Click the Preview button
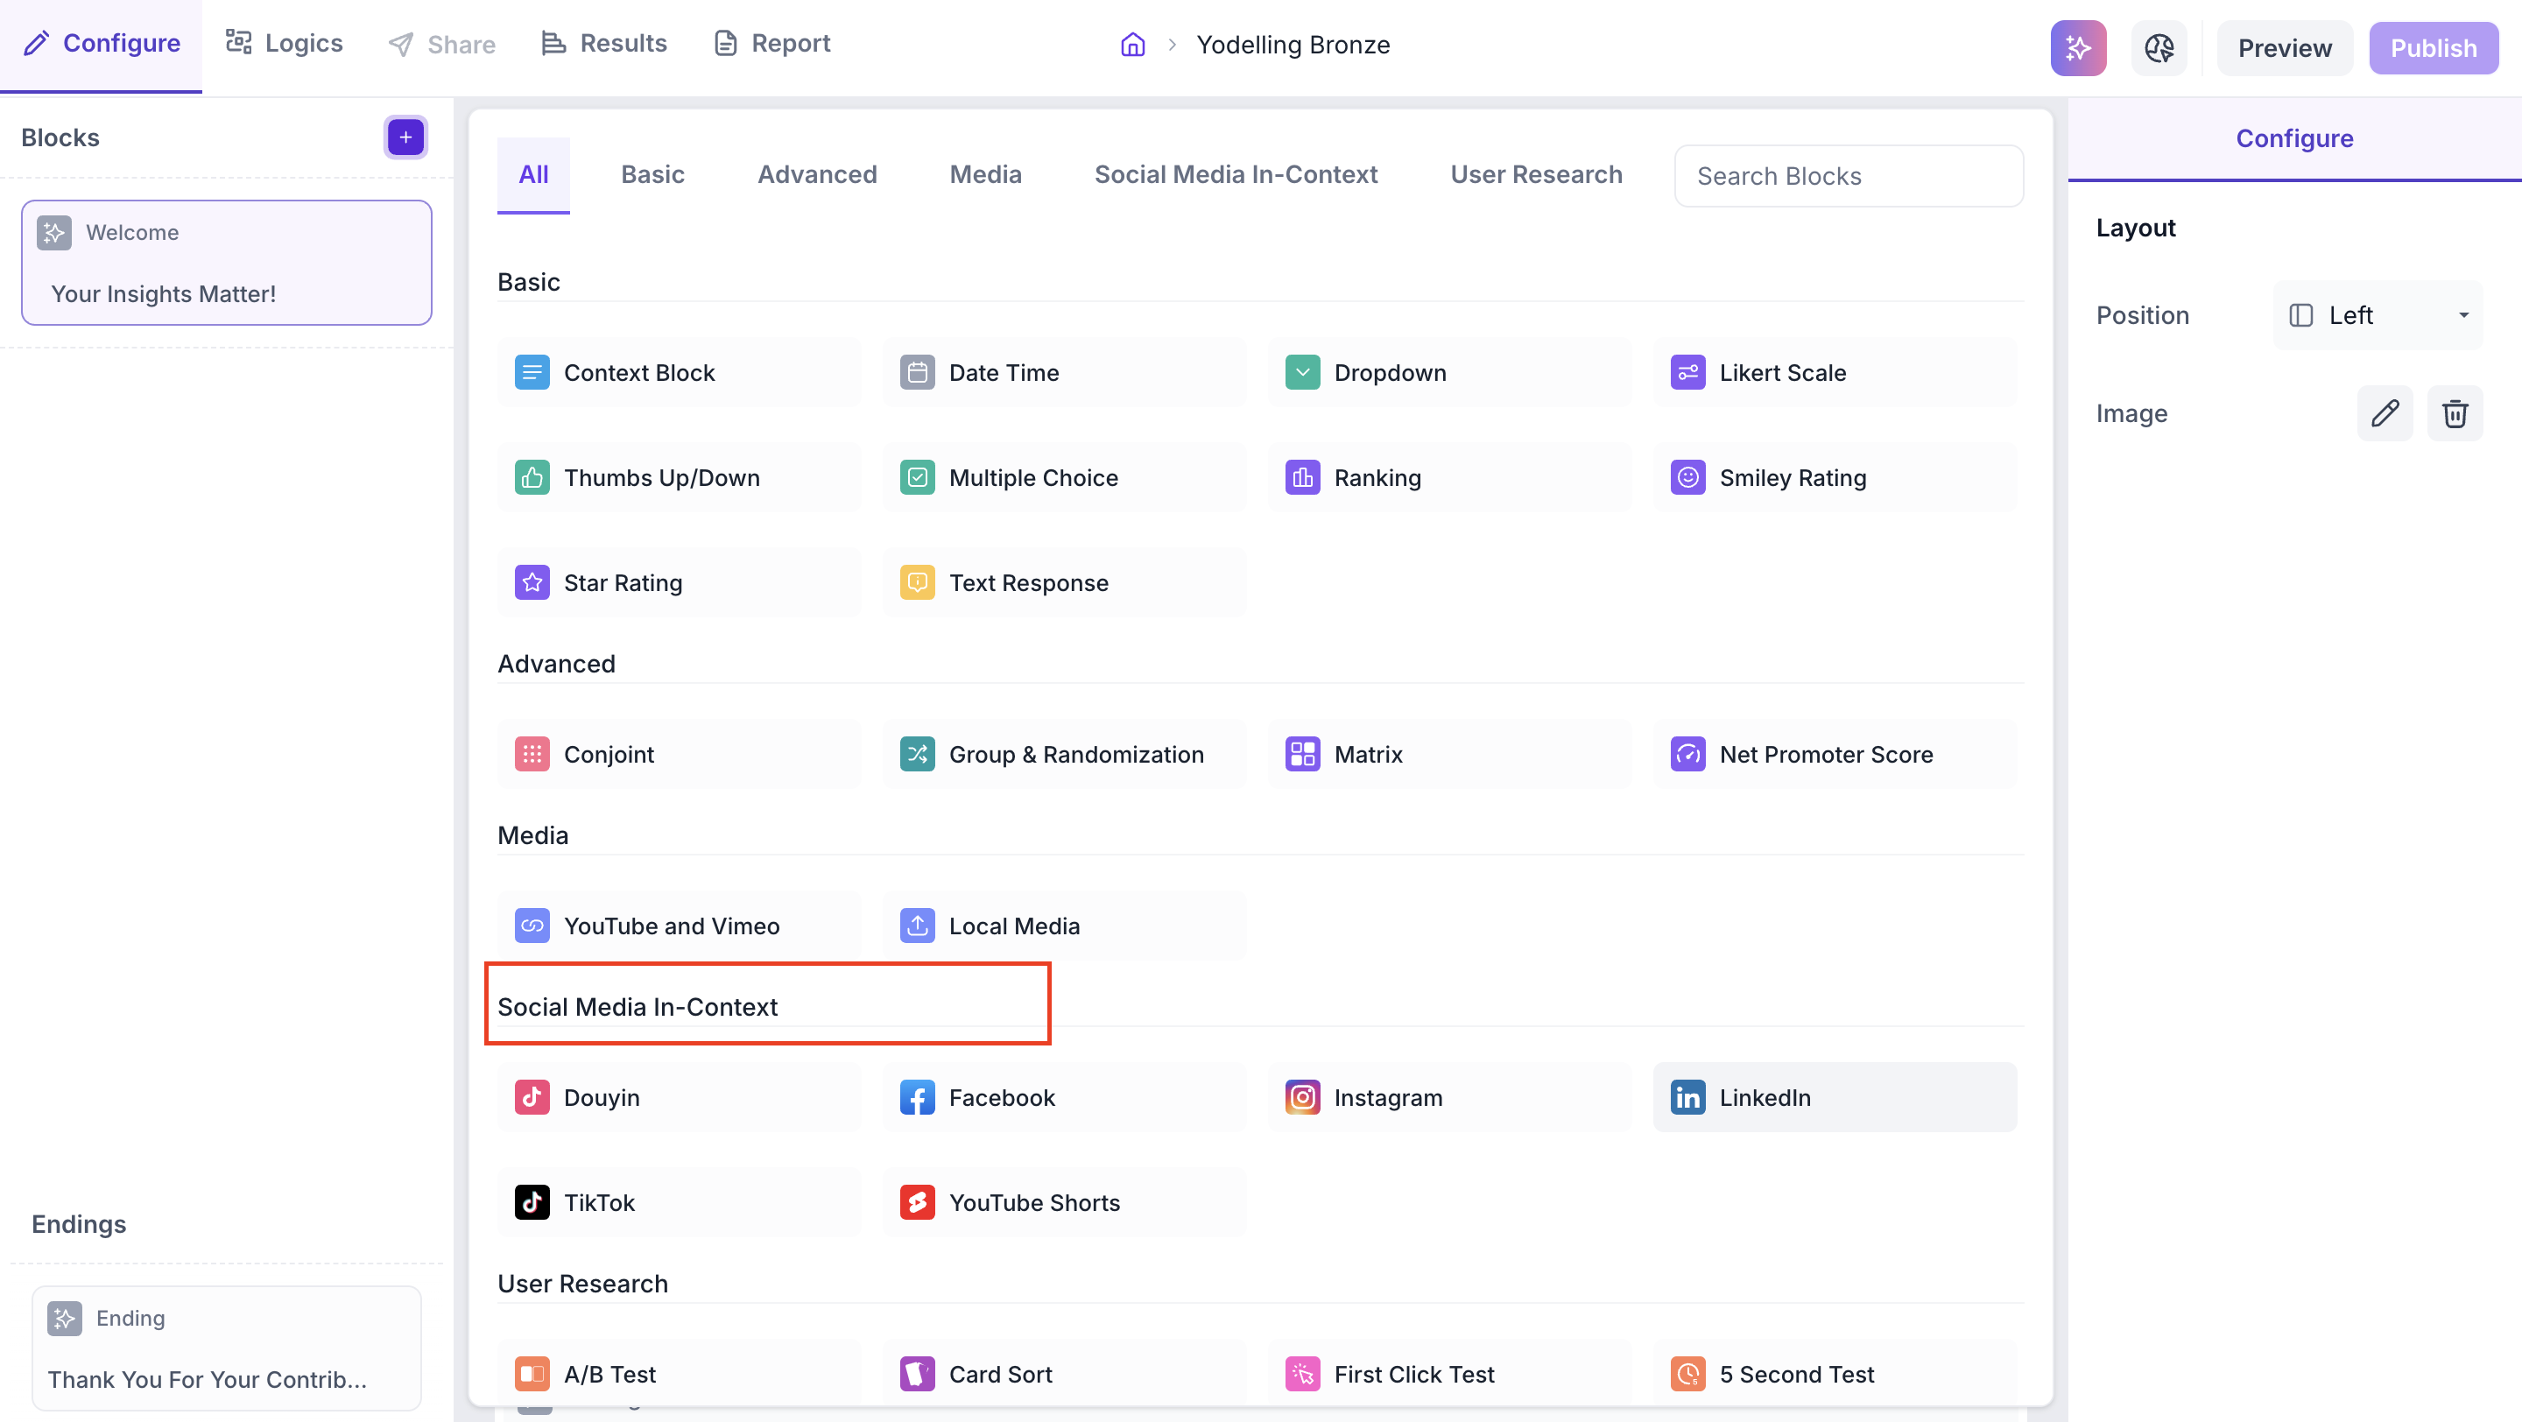The image size is (2522, 1422). [x=2284, y=47]
